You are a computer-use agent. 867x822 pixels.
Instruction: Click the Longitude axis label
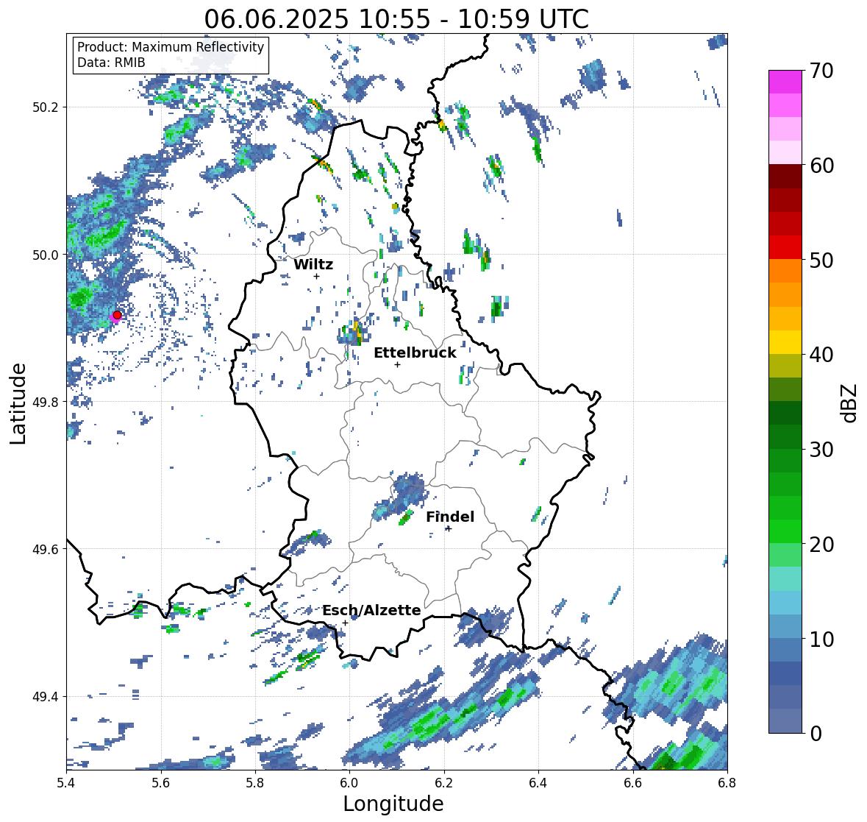click(393, 804)
